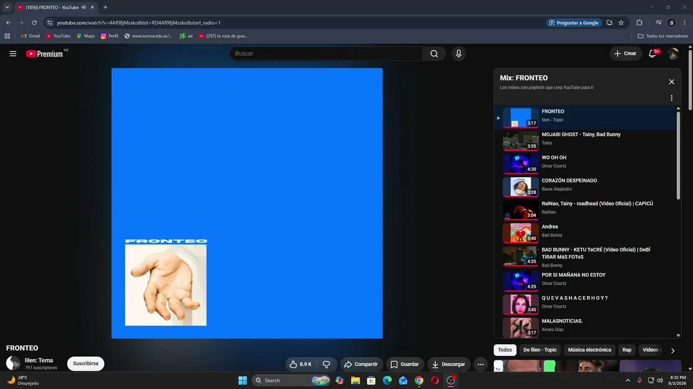Open the Windows Start menu
693x389 pixels.
tap(243, 380)
